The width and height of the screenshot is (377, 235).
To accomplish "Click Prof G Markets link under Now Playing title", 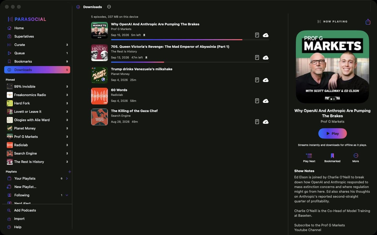I will 332,121.
